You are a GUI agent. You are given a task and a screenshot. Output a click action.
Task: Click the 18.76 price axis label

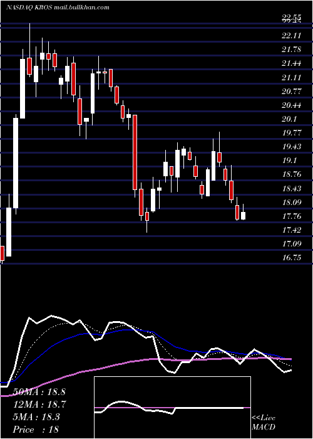pos(292,174)
